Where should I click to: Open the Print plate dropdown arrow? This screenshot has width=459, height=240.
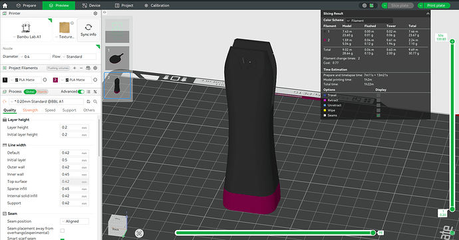[x=420, y=5]
